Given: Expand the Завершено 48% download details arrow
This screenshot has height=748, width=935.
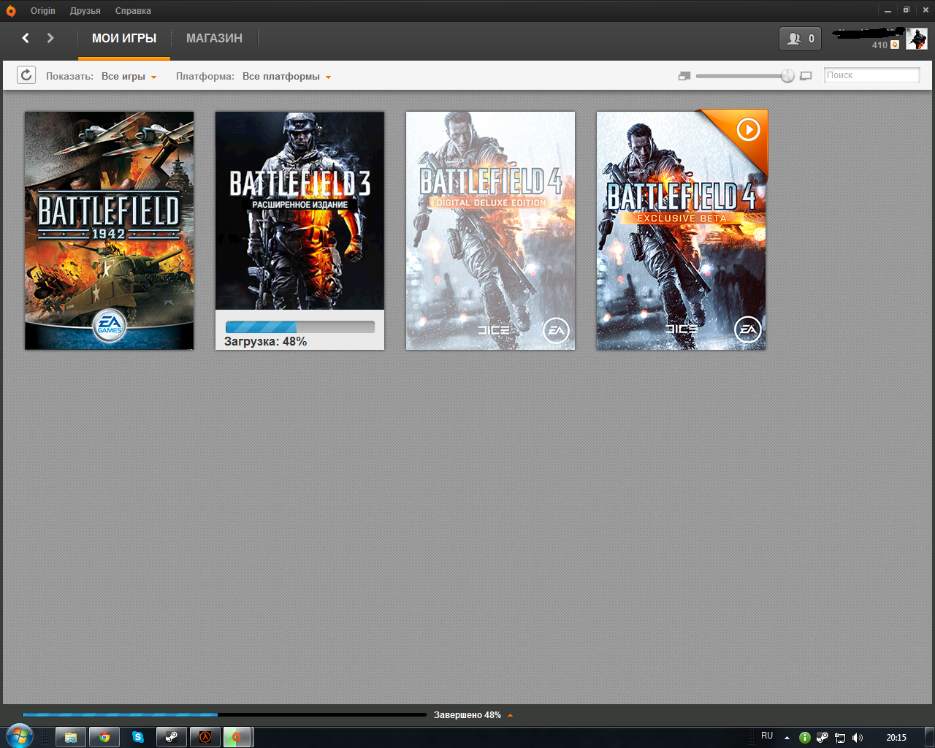Looking at the screenshot, I should [x=510, y=716].
